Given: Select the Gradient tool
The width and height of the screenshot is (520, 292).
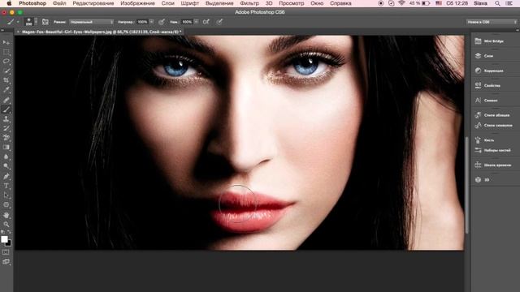Looking at the screenshot, I should click(x=6, y=148).
